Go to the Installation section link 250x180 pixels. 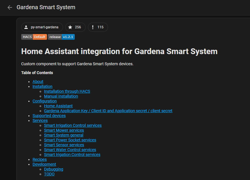coord(42,86)
